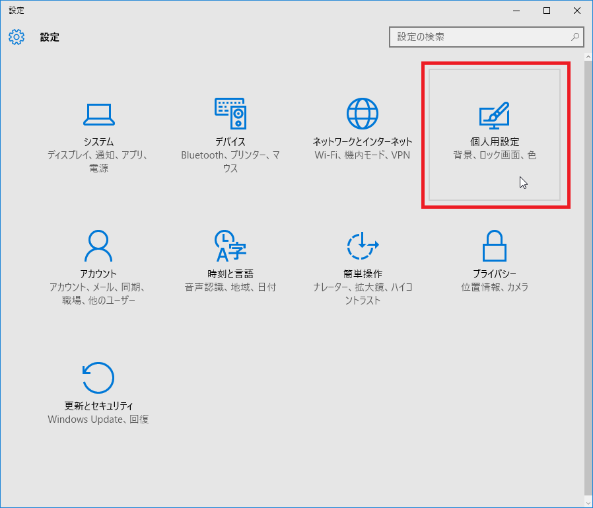Click the scrollbar down arrow

click(588, 503)
